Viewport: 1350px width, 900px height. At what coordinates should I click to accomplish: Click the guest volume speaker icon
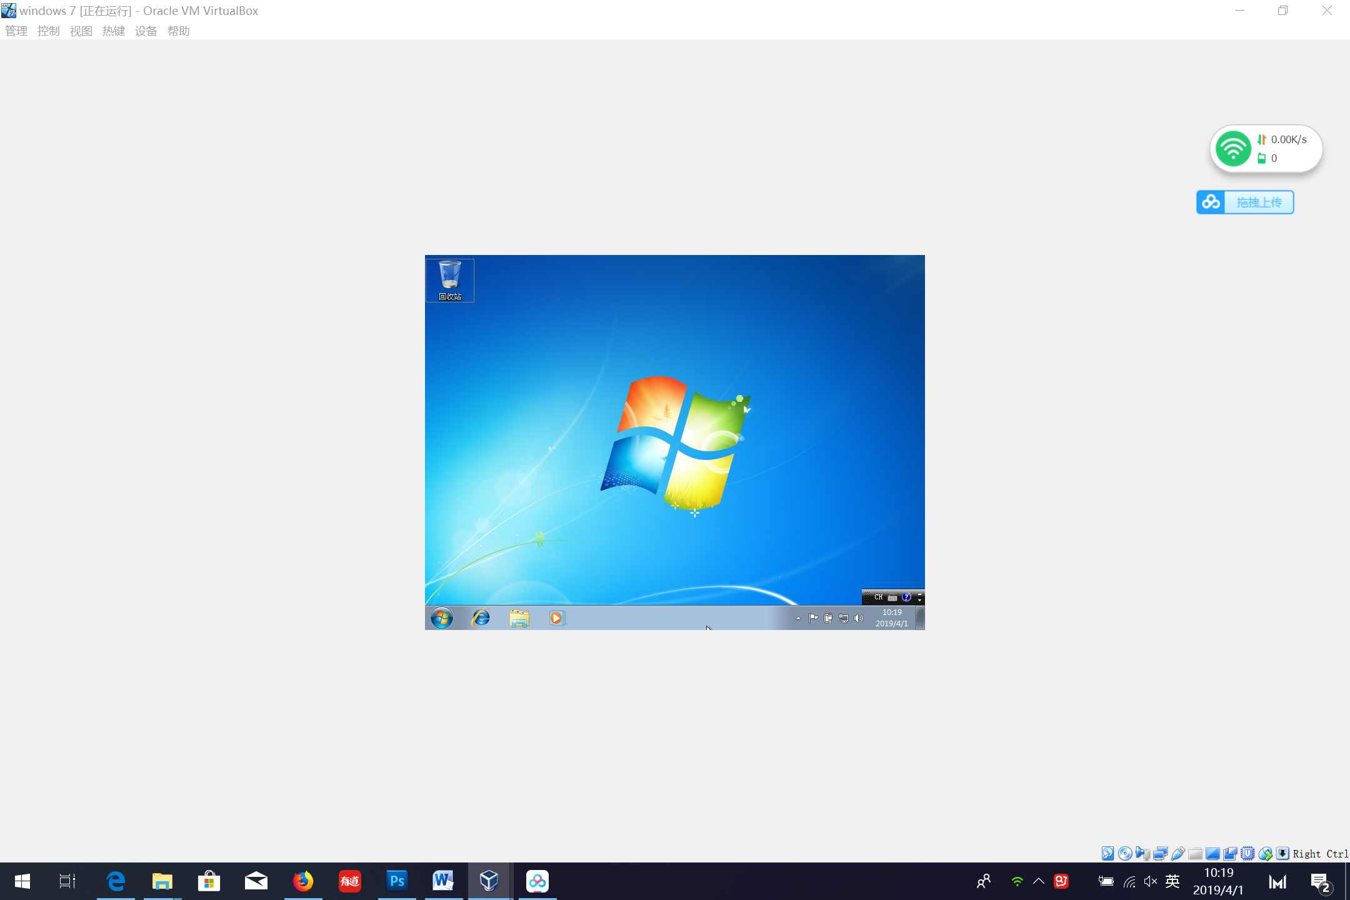[x=859, y=618]
